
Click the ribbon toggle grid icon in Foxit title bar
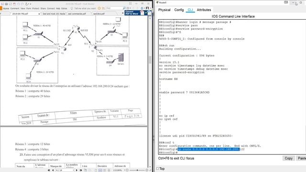(x=130, y=3)
